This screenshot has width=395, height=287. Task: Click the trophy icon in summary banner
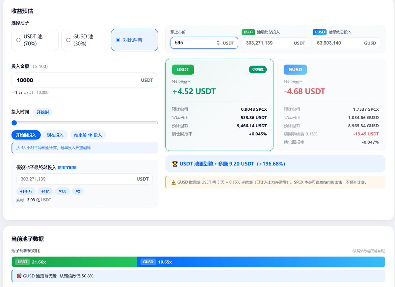175,164
